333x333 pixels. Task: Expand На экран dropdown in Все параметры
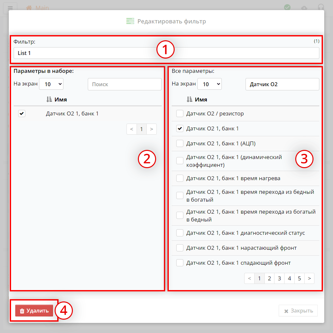pos(209,84)
